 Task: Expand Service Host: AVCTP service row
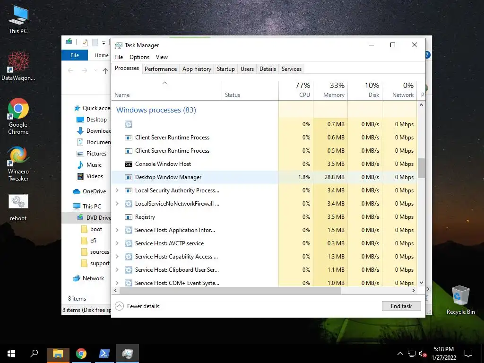pos(117,243)
